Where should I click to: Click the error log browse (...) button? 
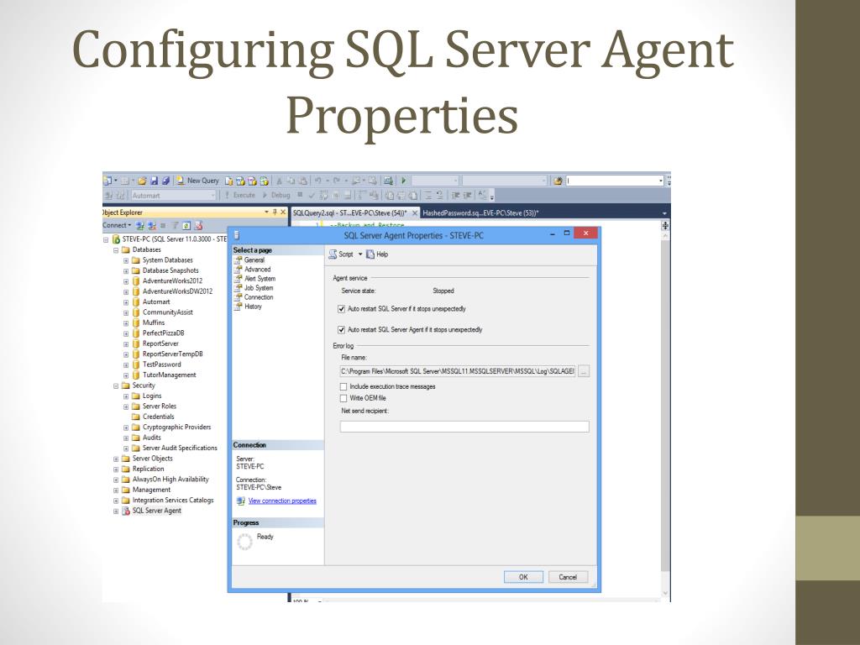(x=584, y=371)
